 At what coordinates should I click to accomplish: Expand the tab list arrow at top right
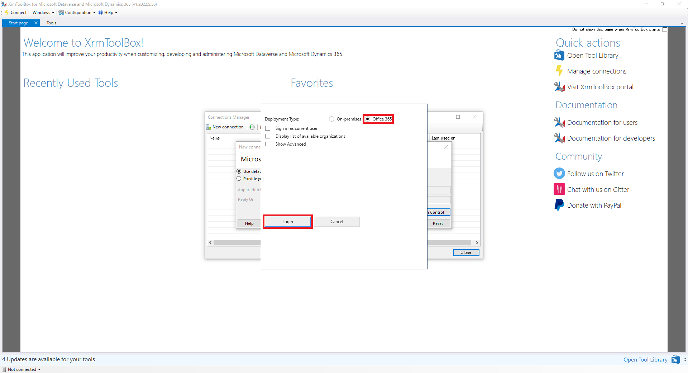(682, 24)
